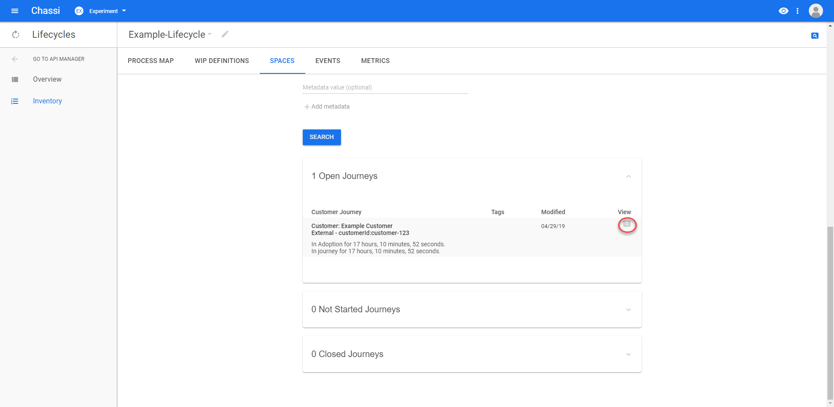View the Example Customer journey icon
The width and height of the screenshot is (834, 407).
[627, 225]
